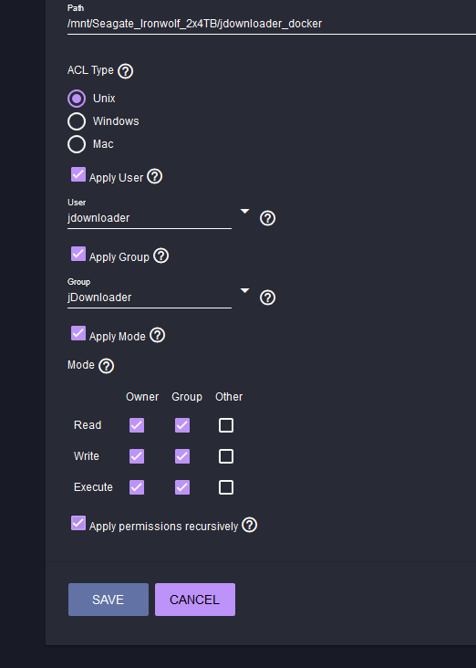
Task: Enable Read permission for Other
Action: [x=225, y=425]
